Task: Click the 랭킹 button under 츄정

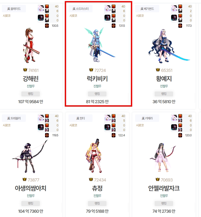Action: tap(97, 203)
